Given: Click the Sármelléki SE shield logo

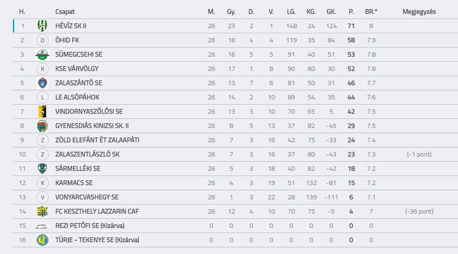Looking at the screenshot, I should click(42, 168).
